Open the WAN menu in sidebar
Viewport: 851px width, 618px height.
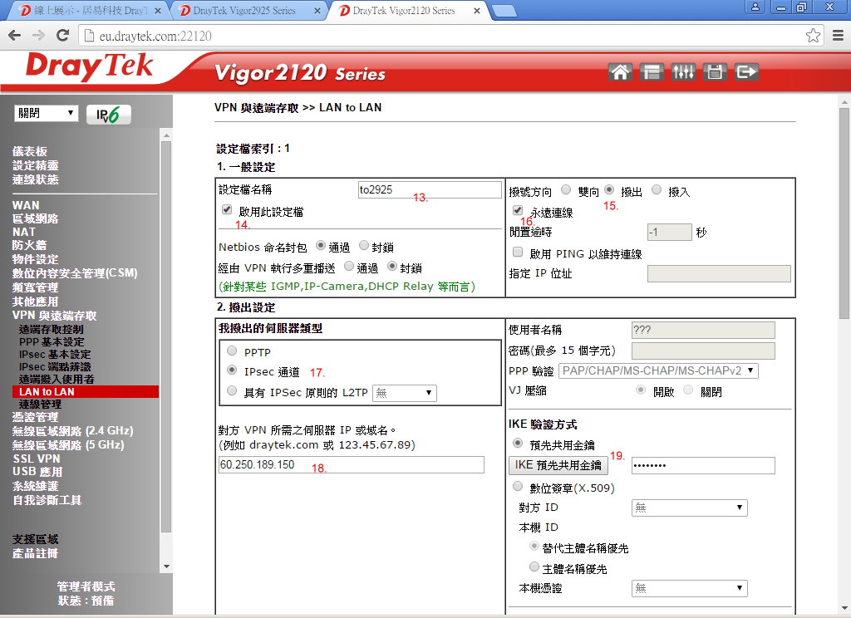(x=26, y=206)
